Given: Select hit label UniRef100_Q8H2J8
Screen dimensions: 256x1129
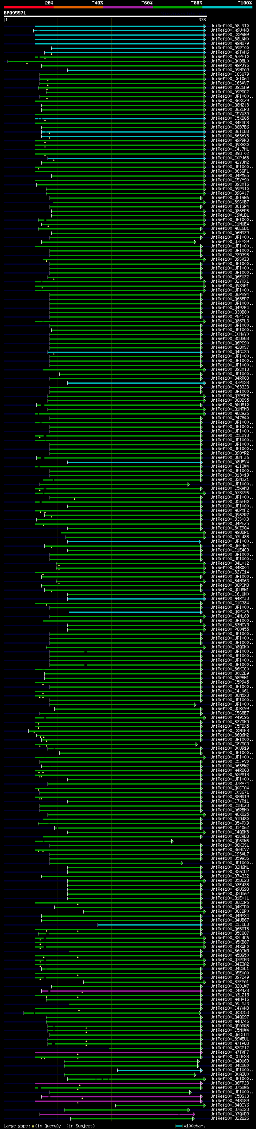Looking at the screenshot, I should (230, 105).
